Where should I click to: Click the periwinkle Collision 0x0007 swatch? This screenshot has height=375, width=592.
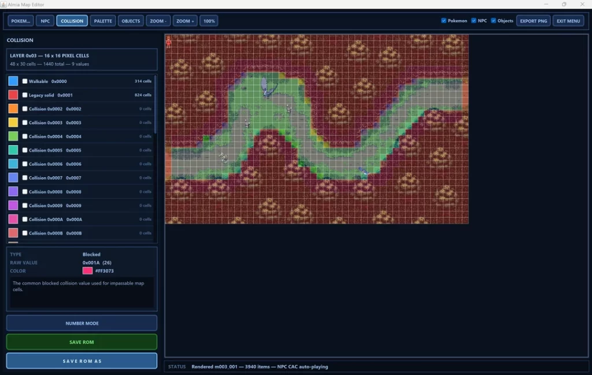(x=13, y=178)
